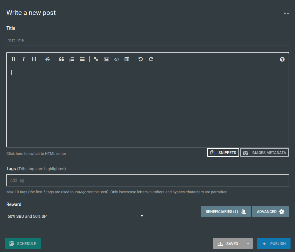Insert an image into the post

[106, 59]
